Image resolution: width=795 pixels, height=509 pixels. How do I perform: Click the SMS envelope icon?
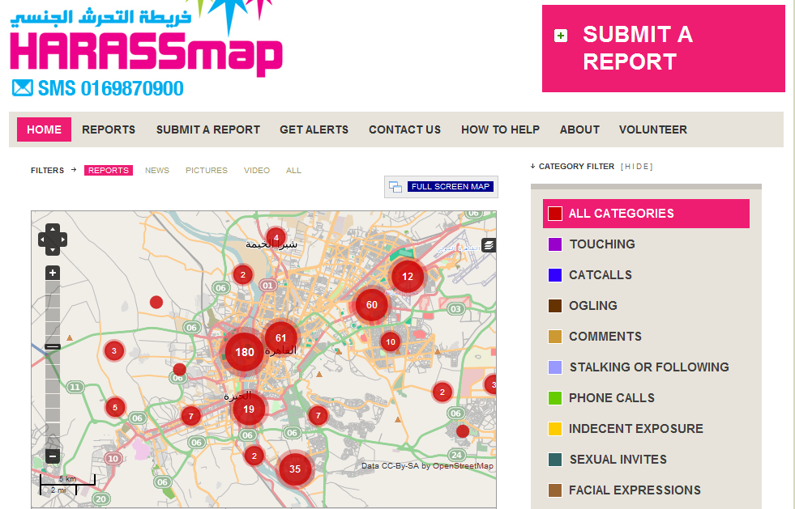(23, 88)
